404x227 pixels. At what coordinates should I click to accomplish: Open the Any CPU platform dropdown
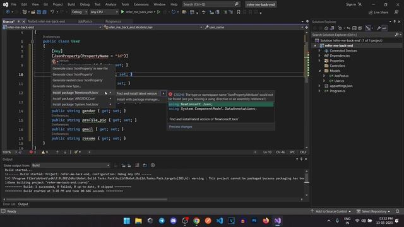pyautogui.click(x=104, y=12)
